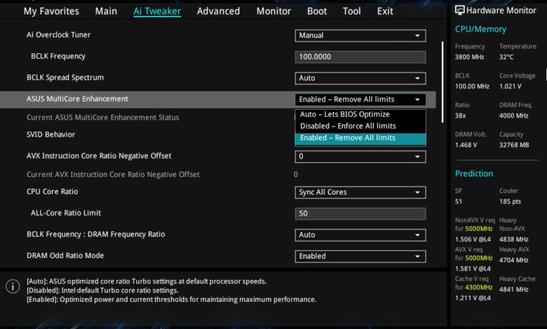Select the Ai Tweaker tab
Screen dimensions: 547x329
157,11
